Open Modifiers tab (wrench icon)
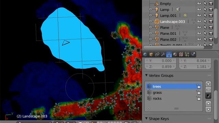This screenshot has height=123, width=219. 163,54
